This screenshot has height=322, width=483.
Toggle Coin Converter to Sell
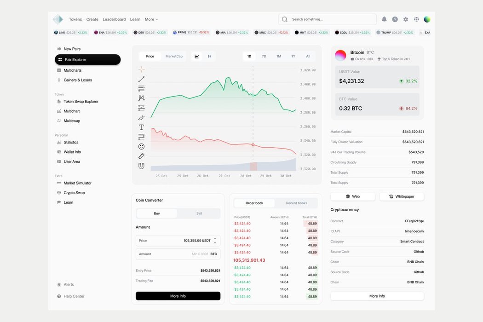pos(199,213)
